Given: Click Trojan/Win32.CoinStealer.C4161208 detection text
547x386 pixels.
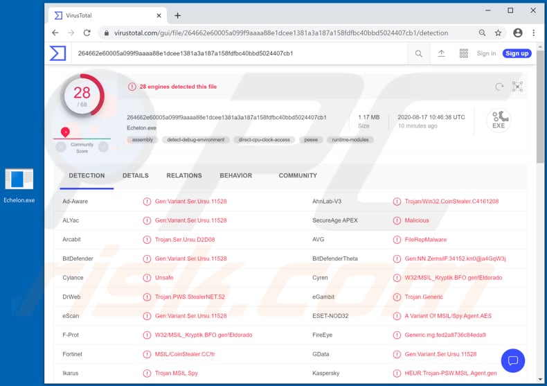Looking at the screenshot, I should click(451, 202).
